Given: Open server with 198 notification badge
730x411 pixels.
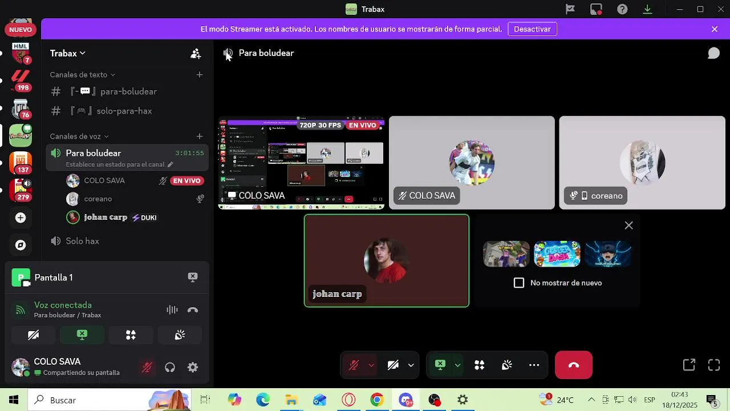Looking at the screenshot, I should (21, 79).
